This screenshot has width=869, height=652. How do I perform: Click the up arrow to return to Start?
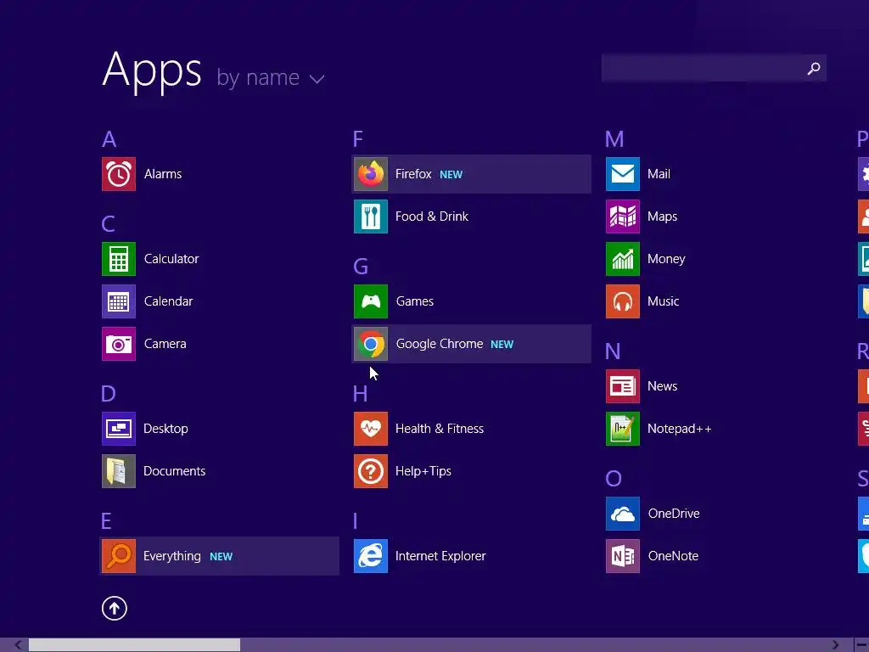[x=115, y=608]
